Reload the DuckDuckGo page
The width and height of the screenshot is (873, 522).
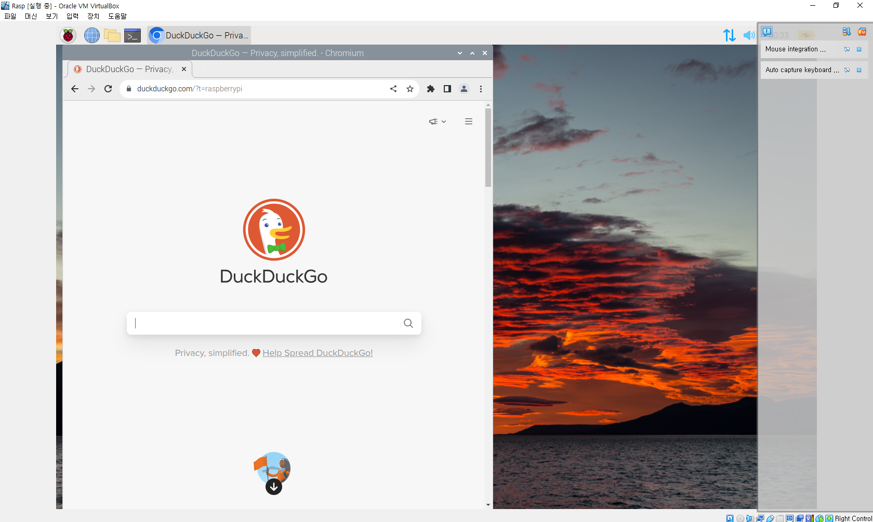tap(108, 89)
